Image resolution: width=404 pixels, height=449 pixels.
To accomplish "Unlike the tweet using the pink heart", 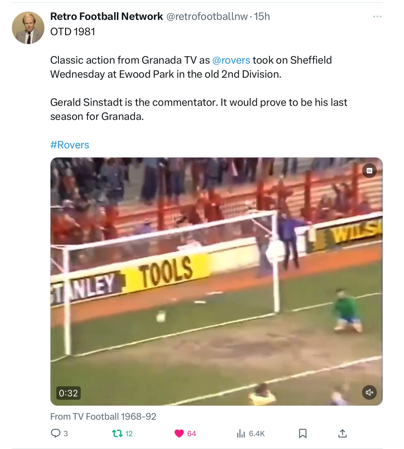I will 179,433.
